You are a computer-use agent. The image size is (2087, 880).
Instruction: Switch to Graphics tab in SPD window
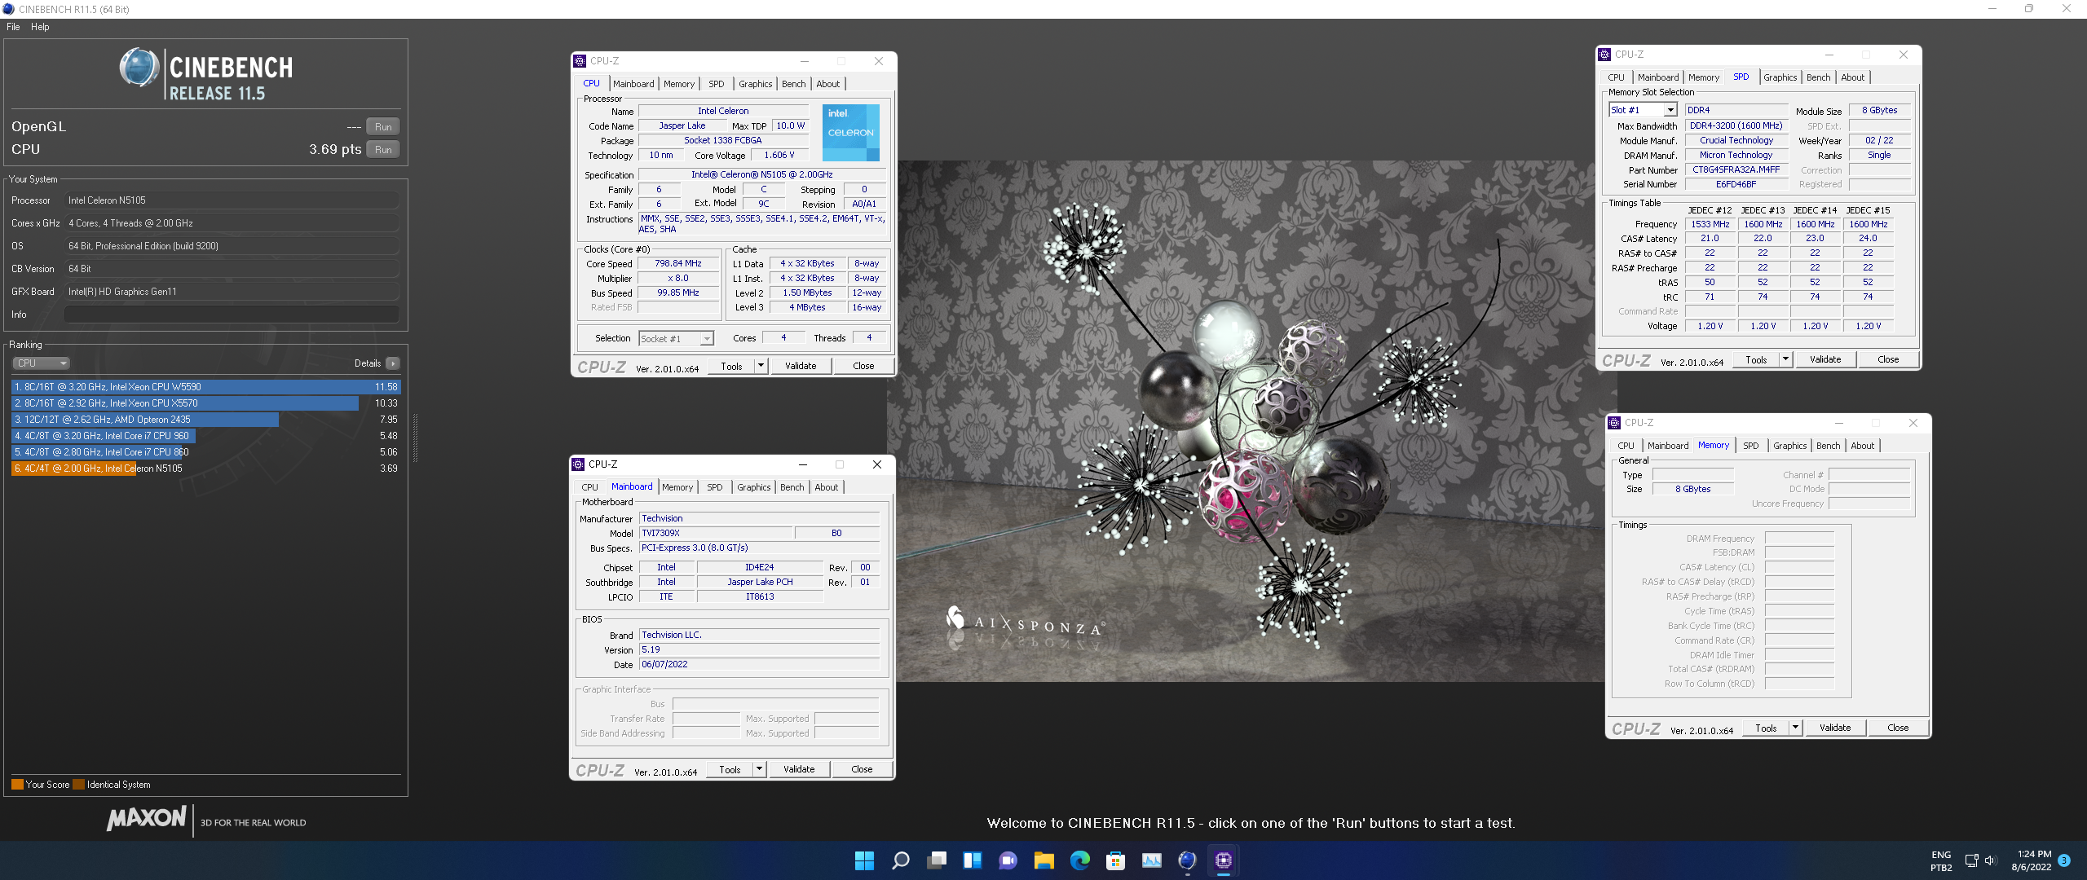pos(1780,77)
